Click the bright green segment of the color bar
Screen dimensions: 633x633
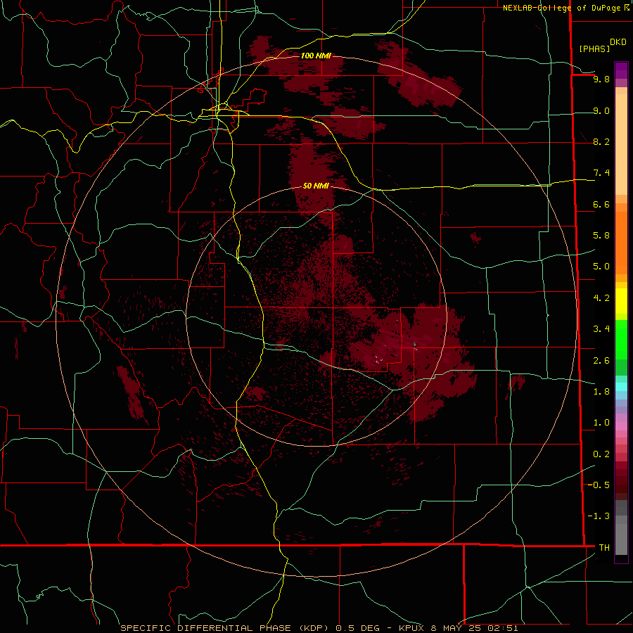(x=621, y=339)
